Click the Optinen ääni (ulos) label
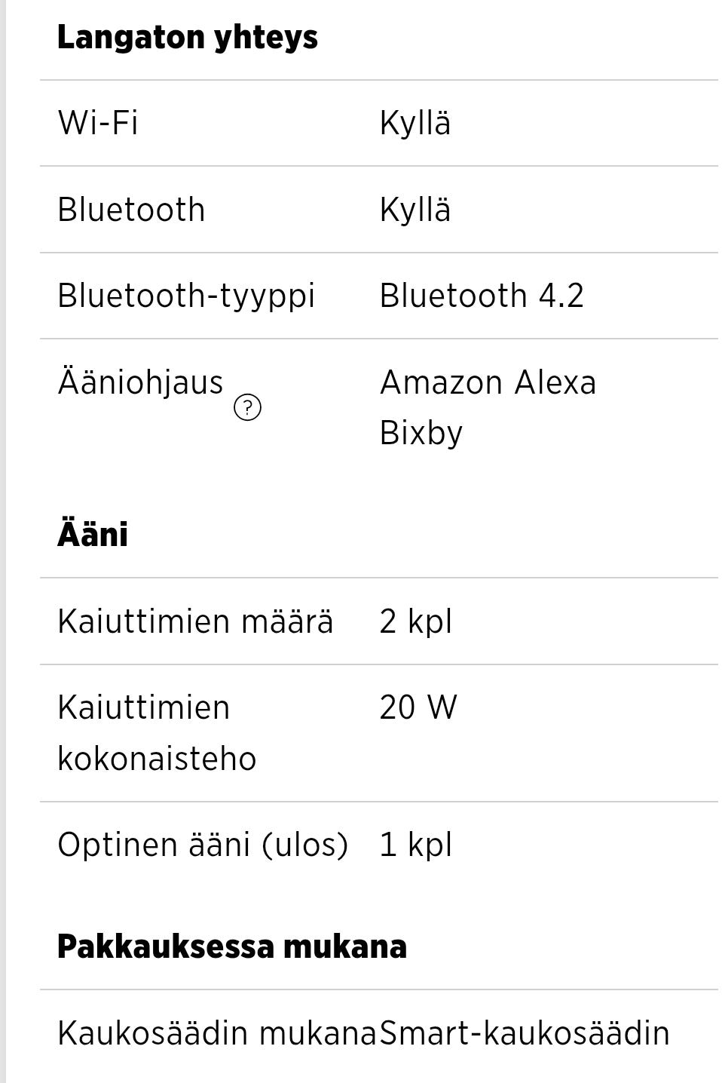 (x=202, y=845)
